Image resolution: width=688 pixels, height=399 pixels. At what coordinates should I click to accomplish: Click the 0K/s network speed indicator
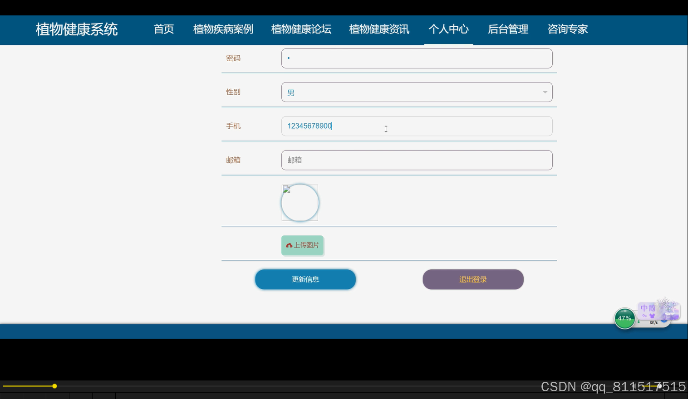tap(654, 323)
